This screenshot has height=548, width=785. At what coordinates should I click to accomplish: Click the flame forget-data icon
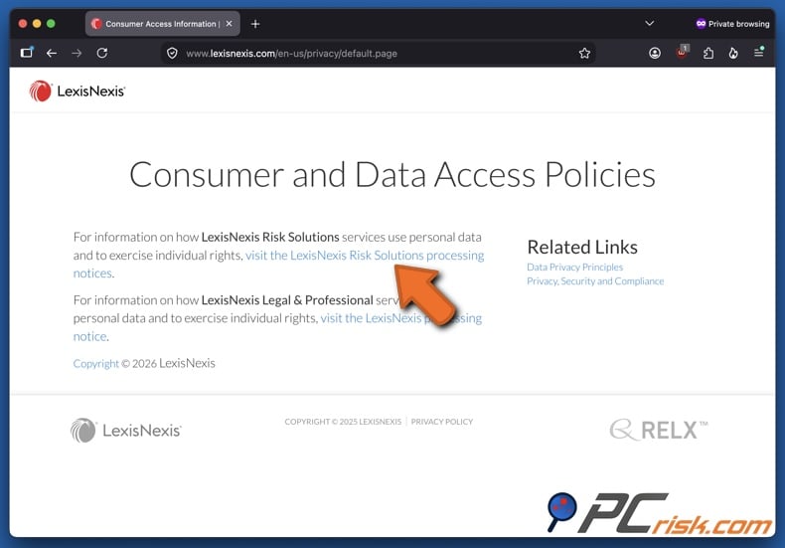733,53
